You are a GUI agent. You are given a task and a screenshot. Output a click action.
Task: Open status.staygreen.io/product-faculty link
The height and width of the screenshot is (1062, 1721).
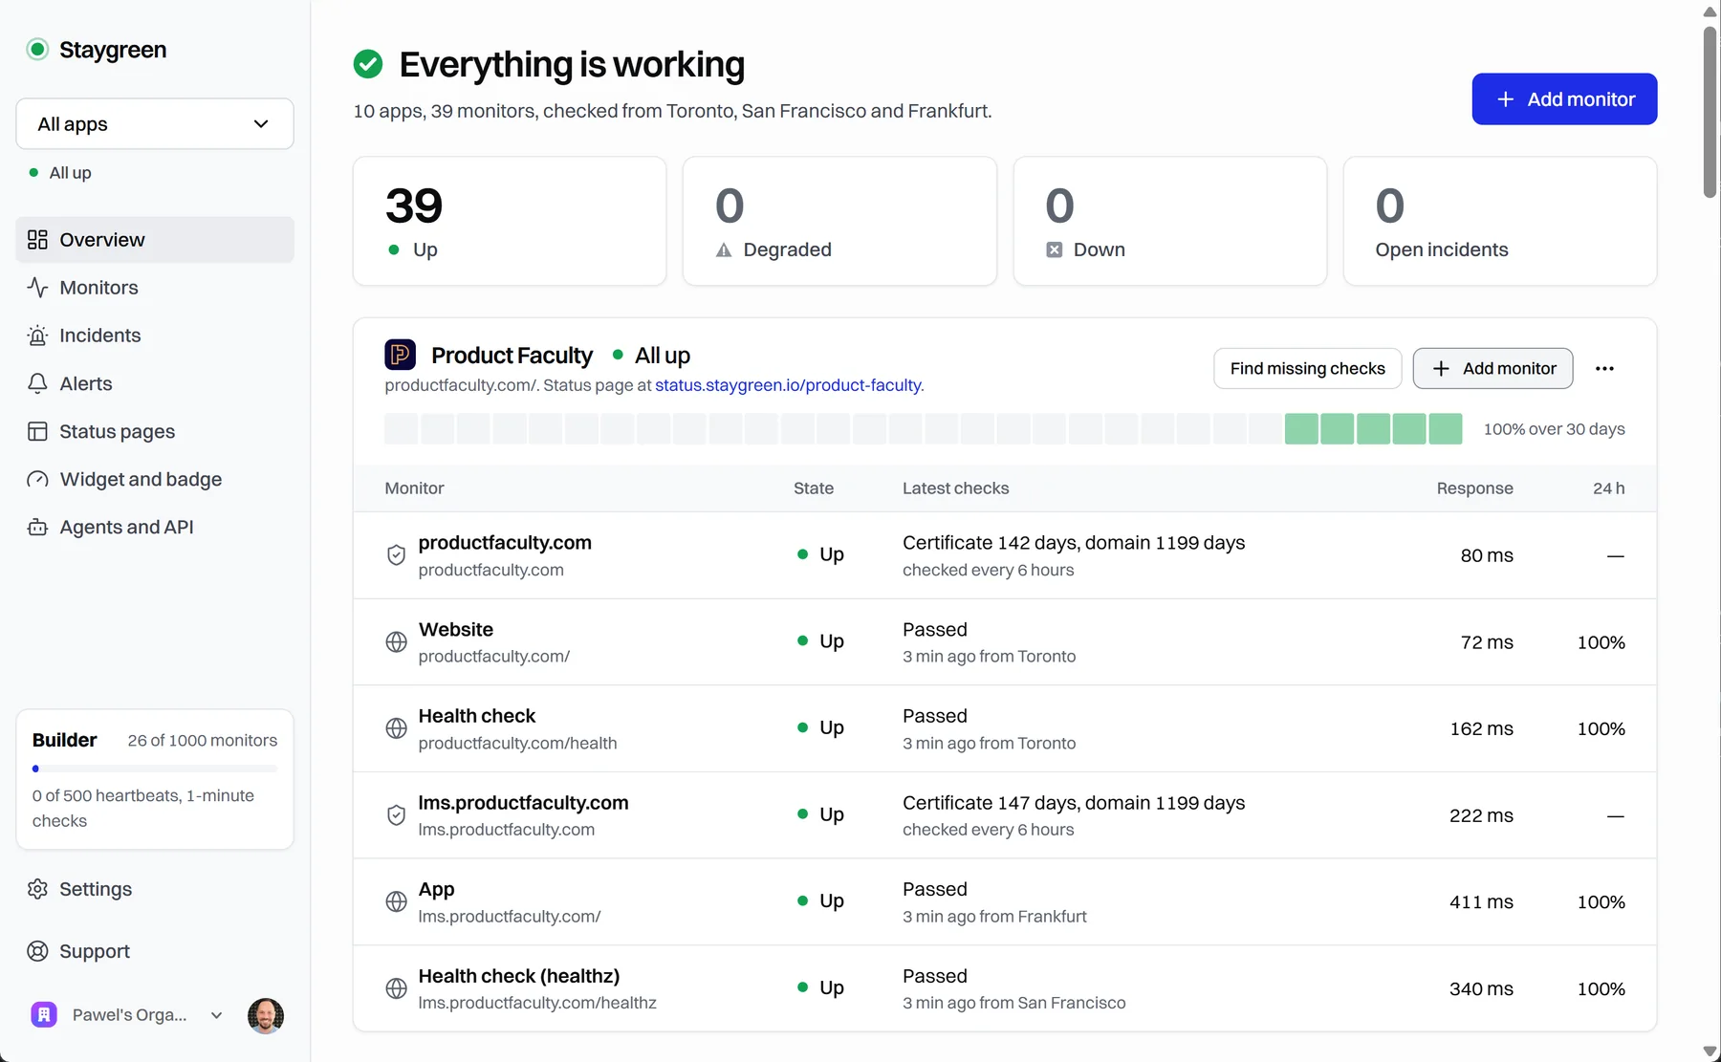coord(789,385)
